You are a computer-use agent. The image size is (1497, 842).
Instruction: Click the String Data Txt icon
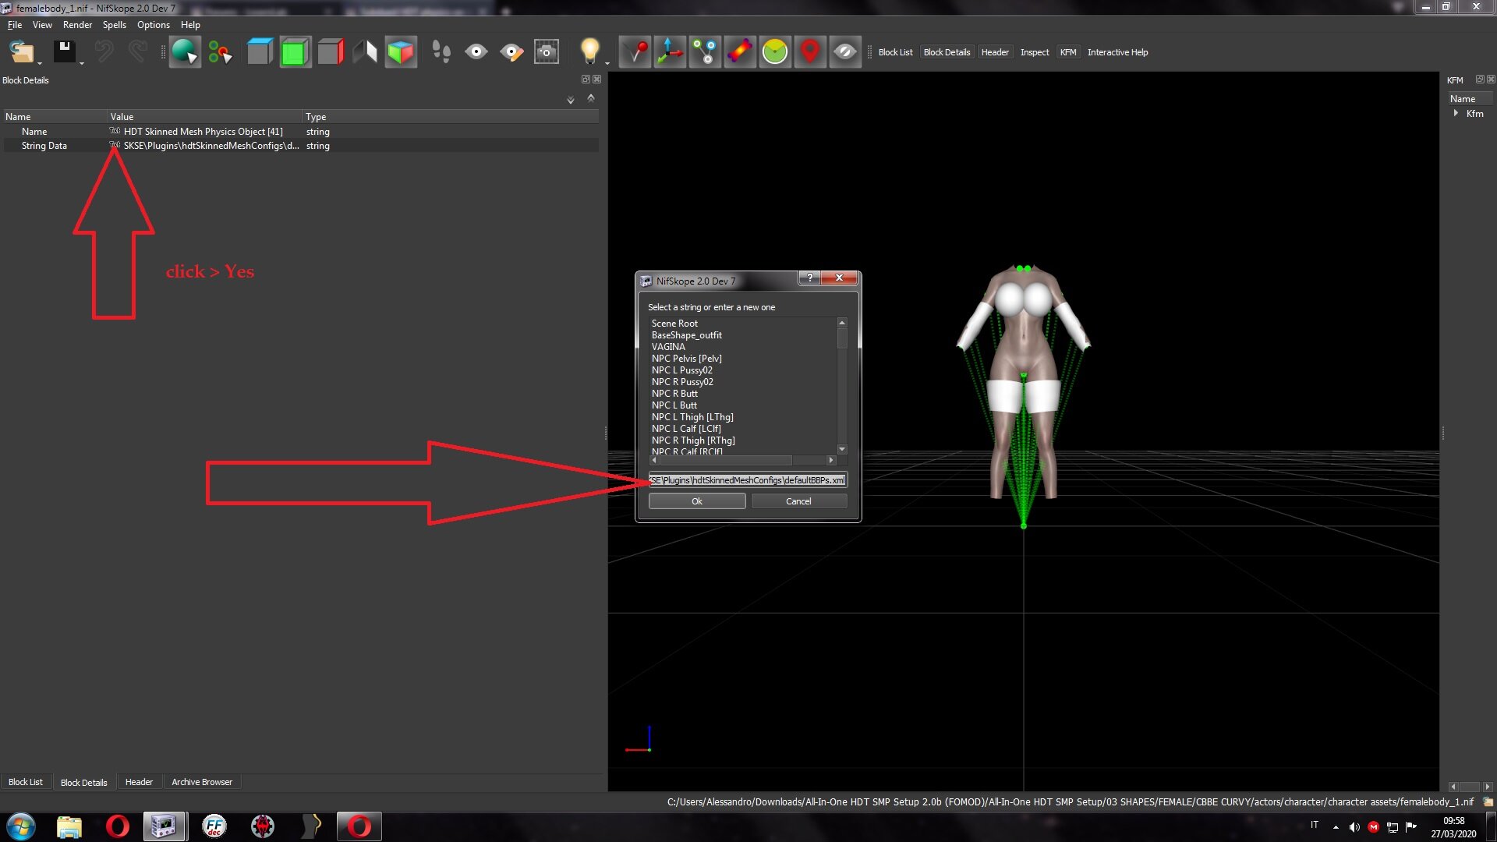point(115,145)
